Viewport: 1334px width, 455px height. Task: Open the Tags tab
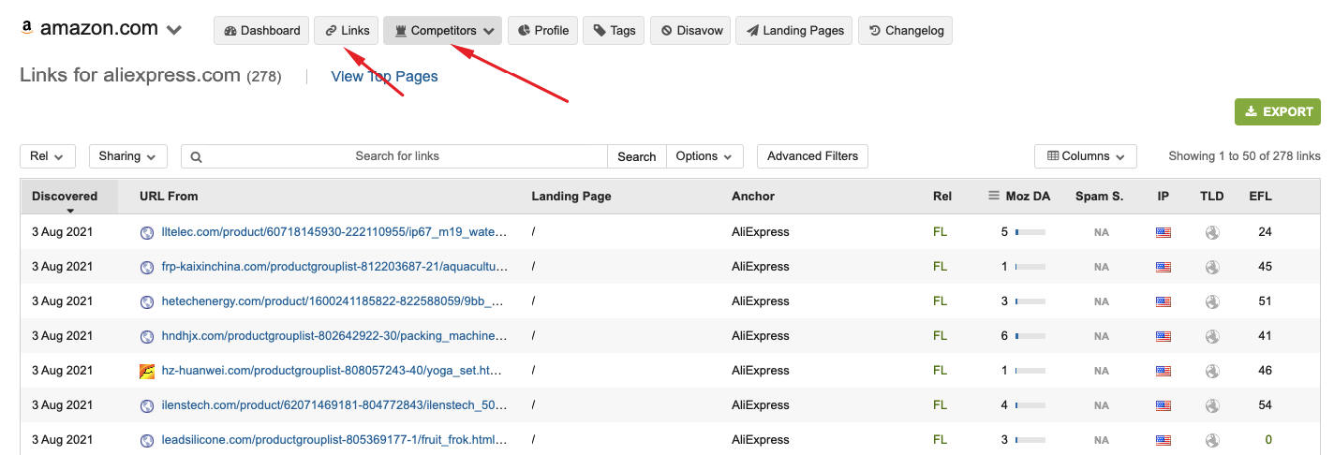[x=614, y=30]
